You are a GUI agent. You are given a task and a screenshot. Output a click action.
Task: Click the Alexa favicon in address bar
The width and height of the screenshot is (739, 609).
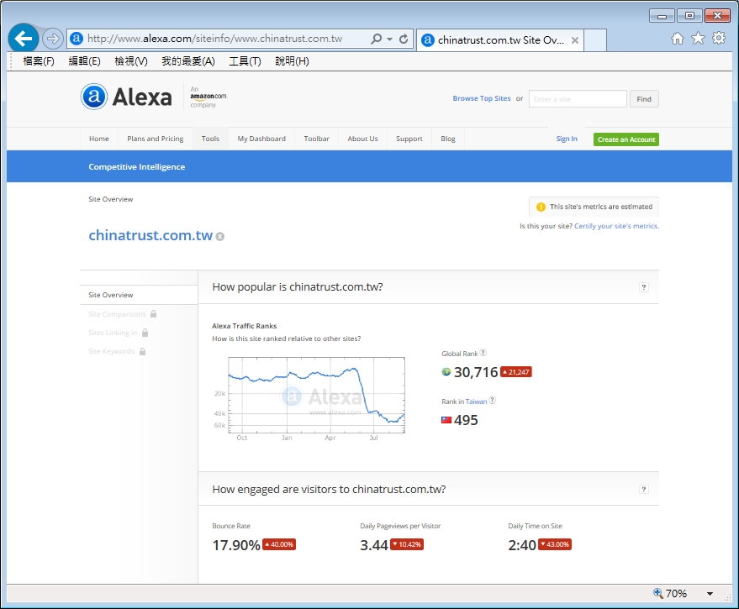tap(77, 39)
